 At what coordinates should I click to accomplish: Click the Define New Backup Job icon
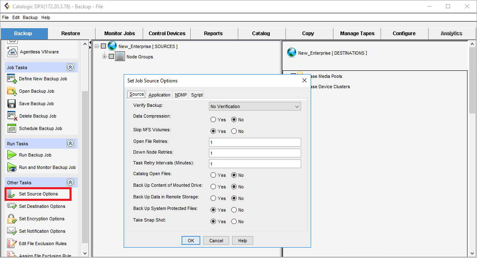coord(12,79)
